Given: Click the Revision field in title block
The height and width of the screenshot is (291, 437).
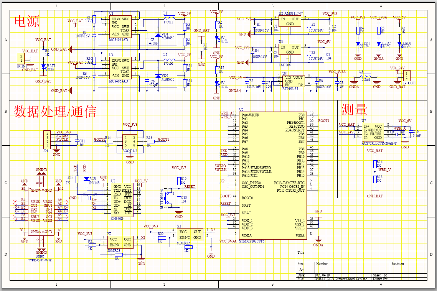Looking at the screenshot, I should [x=408, y=267].
